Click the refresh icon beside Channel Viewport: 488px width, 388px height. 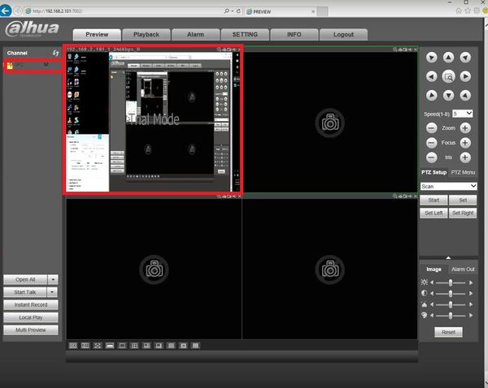point(55,53)
